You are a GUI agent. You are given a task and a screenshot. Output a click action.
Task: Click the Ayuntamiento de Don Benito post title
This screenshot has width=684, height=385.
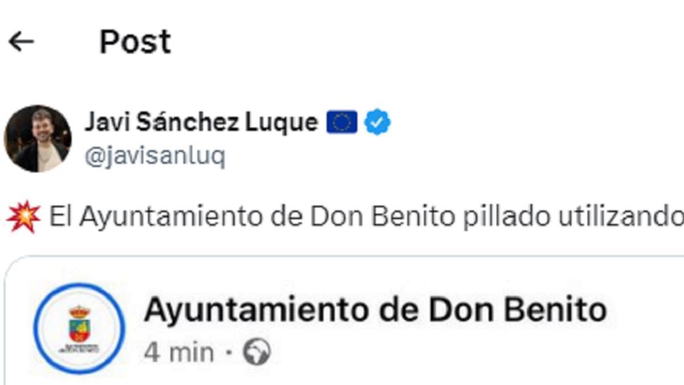pyautogui.click(x=376, y=310)
